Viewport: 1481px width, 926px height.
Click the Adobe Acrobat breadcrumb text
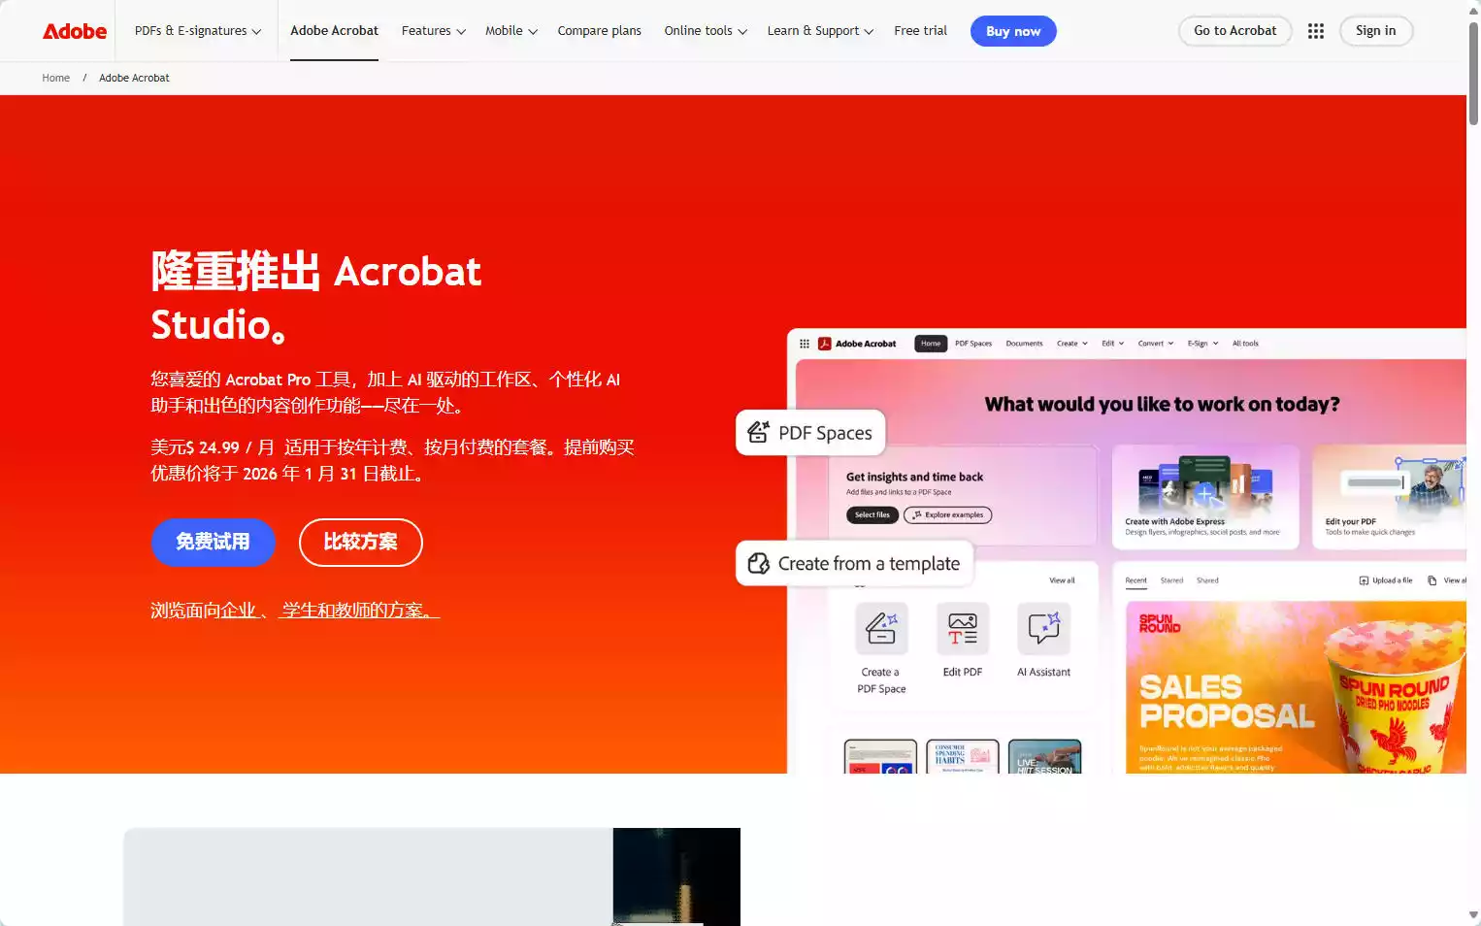(134, 78)
